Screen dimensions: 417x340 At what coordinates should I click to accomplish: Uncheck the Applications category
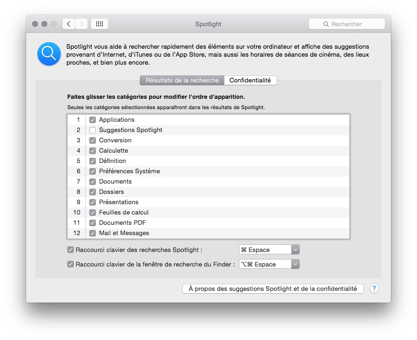click(93, 120)
